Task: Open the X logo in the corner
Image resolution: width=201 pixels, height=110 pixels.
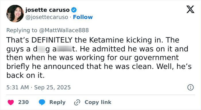Action: tap(190, 9)
